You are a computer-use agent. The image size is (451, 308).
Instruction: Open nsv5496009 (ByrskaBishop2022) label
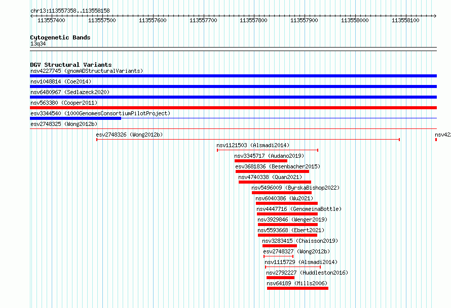(295, 188)
